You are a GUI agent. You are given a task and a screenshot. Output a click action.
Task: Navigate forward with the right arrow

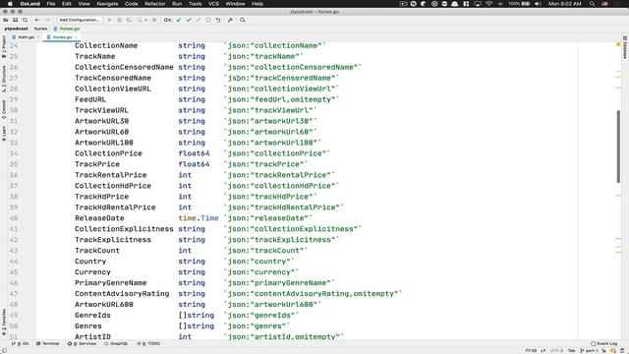(47, 20)
